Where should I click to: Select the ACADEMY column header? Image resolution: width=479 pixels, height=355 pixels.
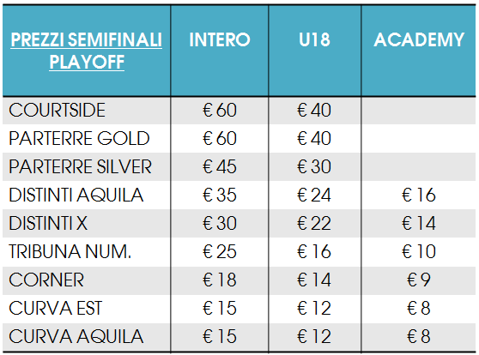point(419,39)
